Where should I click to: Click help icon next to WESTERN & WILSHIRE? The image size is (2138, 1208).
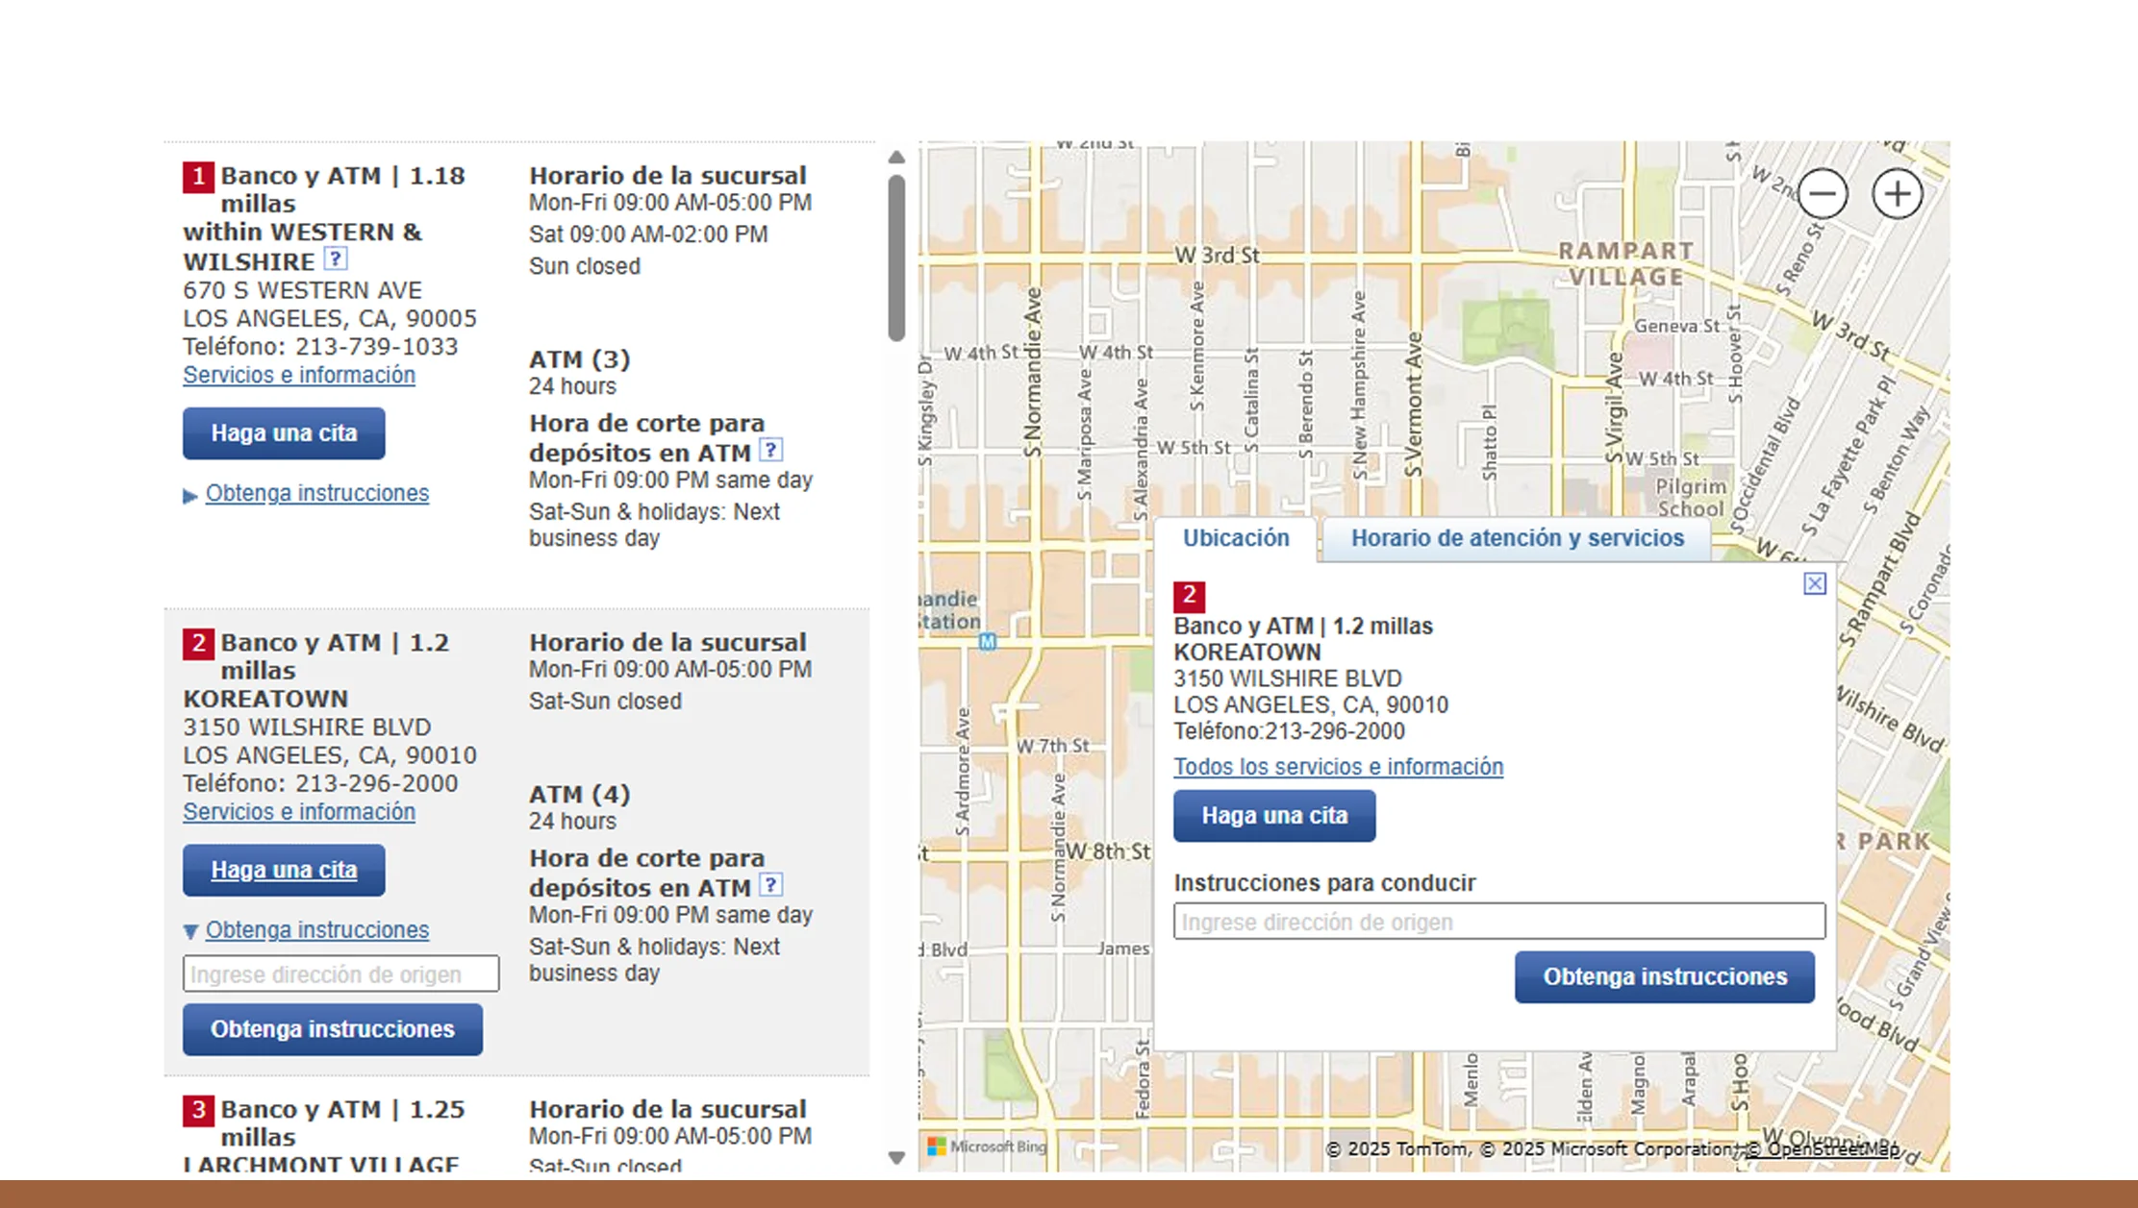[x=335, y=259]
